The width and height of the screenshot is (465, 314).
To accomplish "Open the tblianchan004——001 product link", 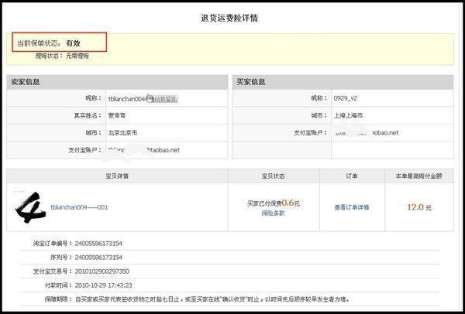I will [x=79, y=207].
